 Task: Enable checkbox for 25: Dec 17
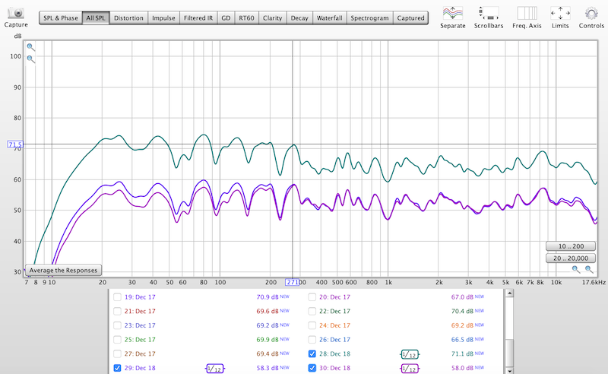pyautogui.click(x=117, y=340)
